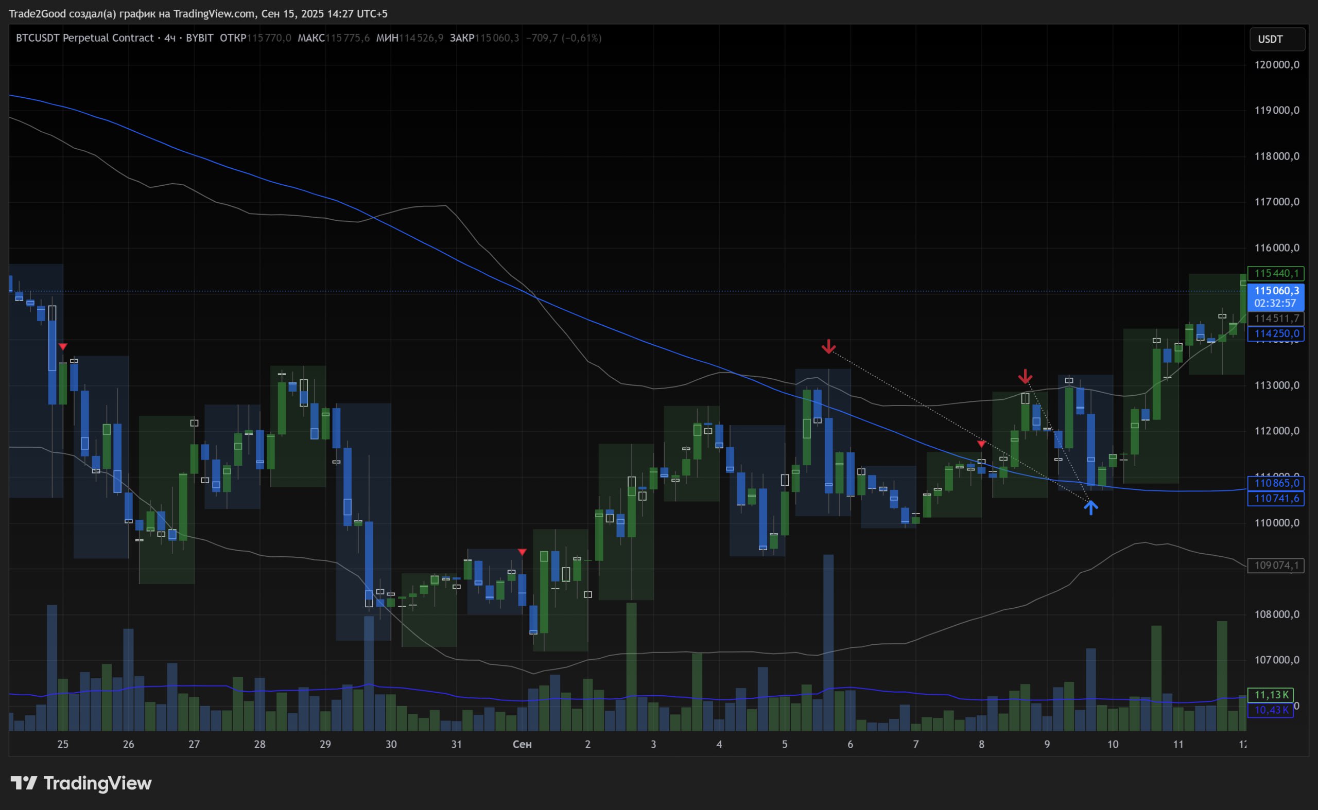Click the TradingView logo icon at bottom left

24,783
